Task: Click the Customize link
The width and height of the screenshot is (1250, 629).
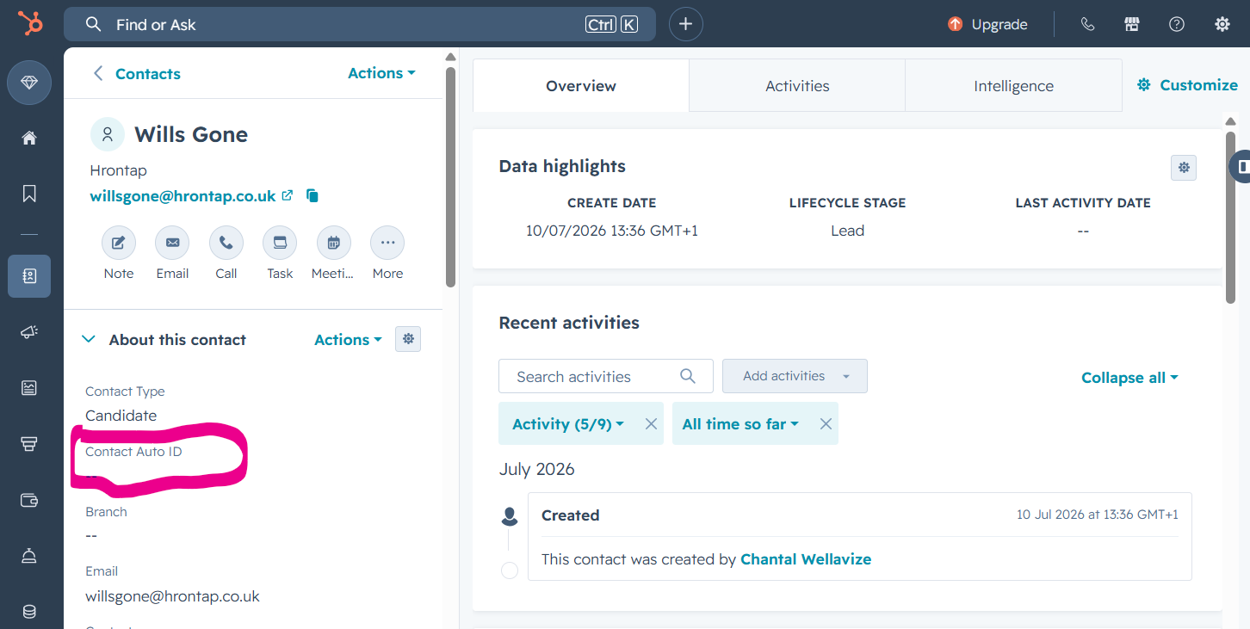Action: pyautogui.click(x=1187, y=84)
